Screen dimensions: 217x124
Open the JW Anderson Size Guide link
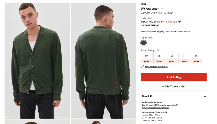[x=156, y=67]
